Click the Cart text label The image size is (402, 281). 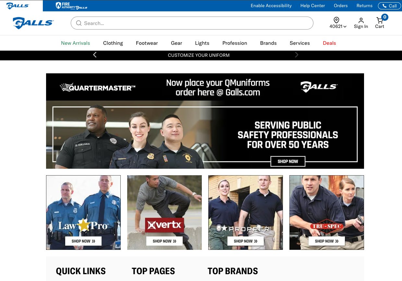point(380,27)
